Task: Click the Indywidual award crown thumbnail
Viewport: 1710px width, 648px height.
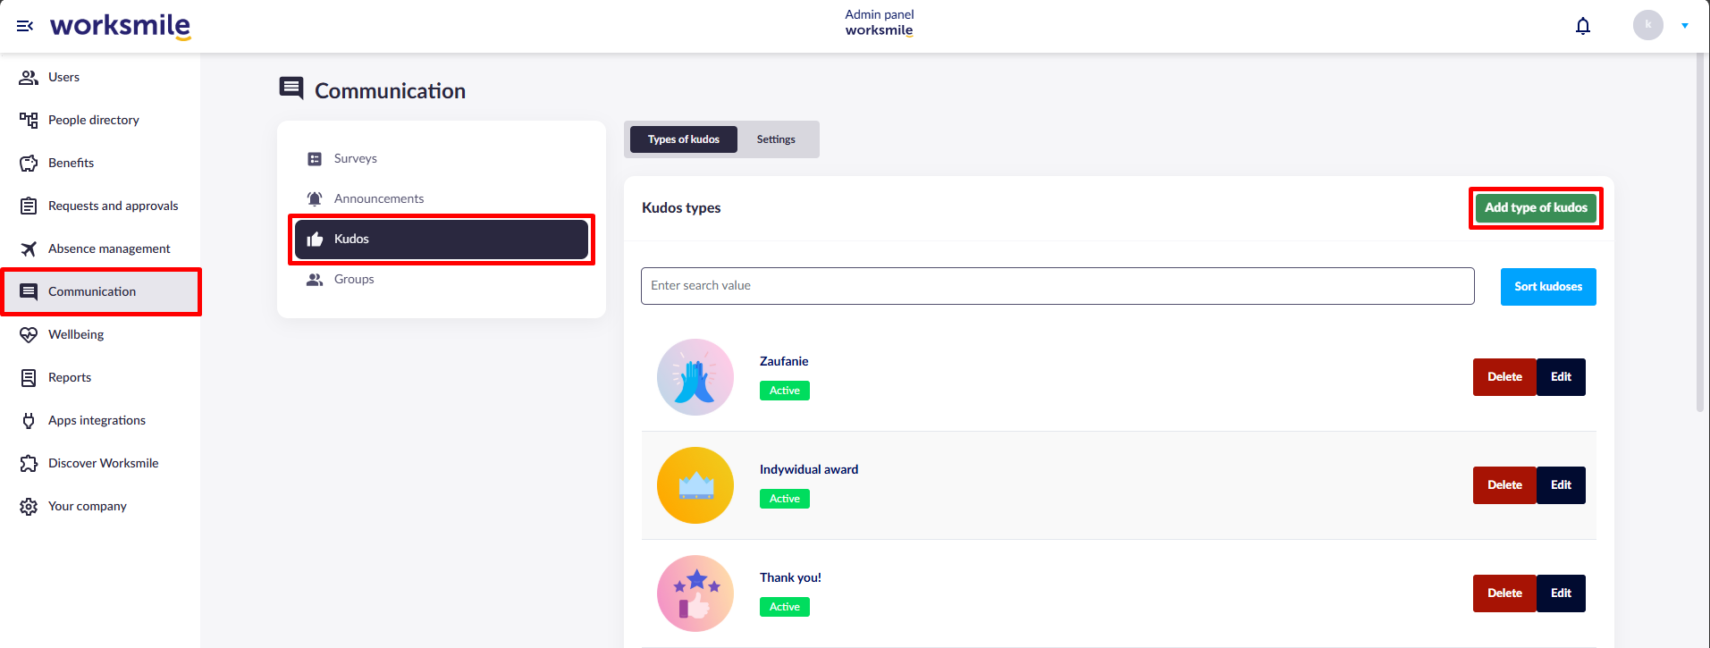Action: [x=695, y=485]
